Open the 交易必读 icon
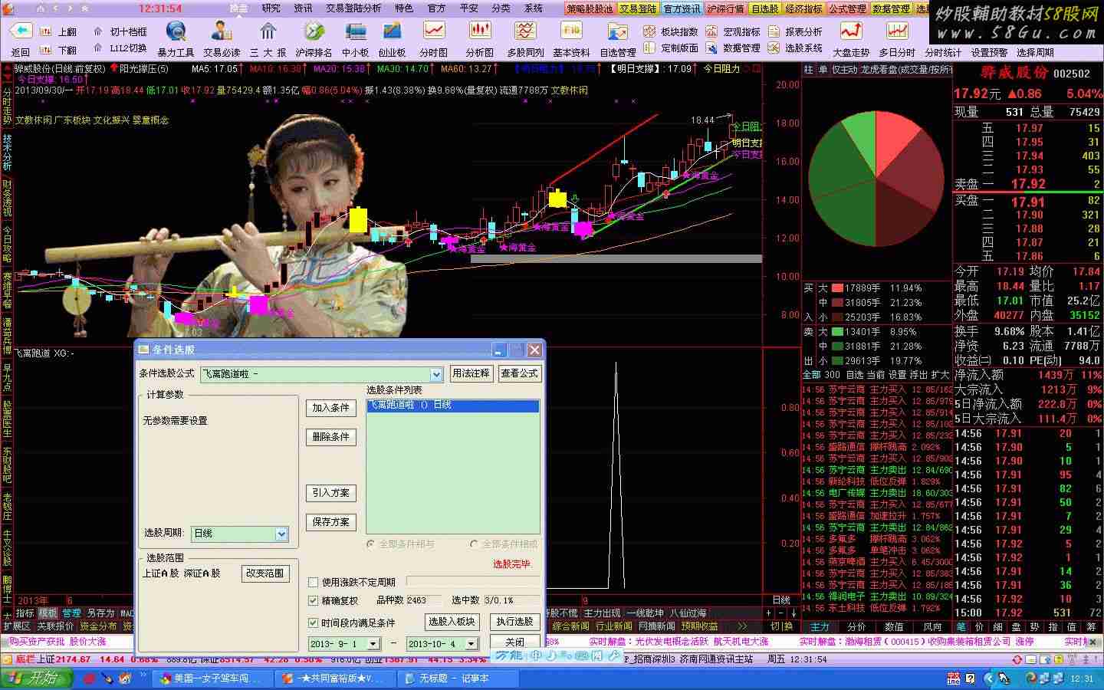This screenshot has height=690, width=1104. [222, 31]
